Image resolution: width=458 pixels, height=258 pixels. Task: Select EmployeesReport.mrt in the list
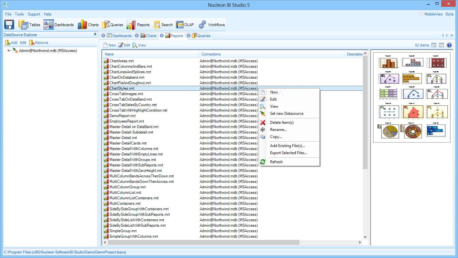[127, 121]
